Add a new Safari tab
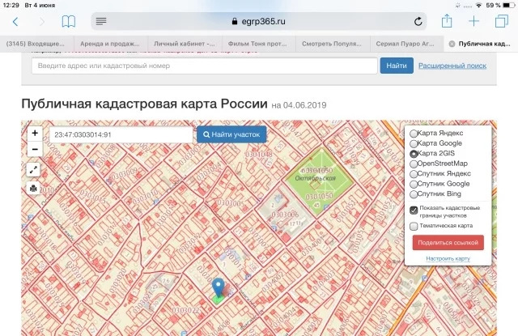518x336 pixels. pos(473,21)
